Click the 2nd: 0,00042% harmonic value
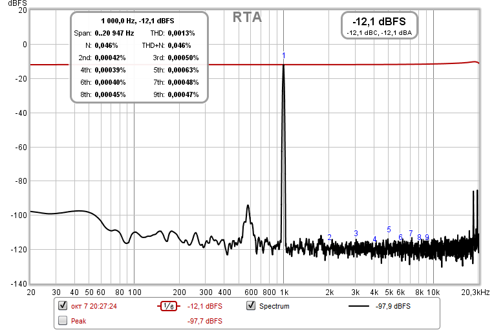 click(110, 58)
